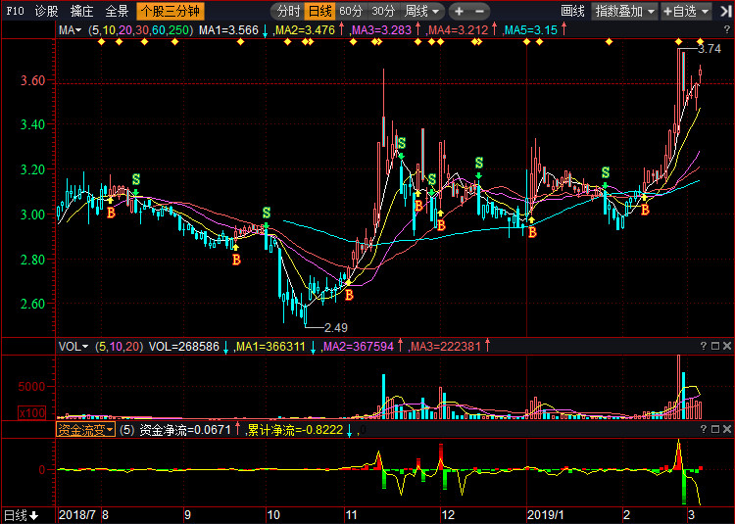Screen dimensions: 735x524
Task: Click the rightmost yellow diamond event marker
Action: tap(701, 42)
